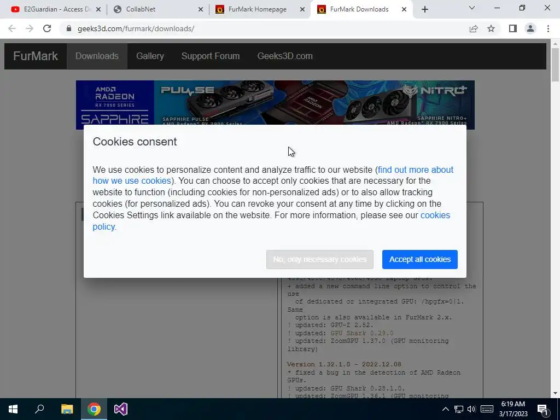Open the tab search dropdown arrow

coord(472,8)
